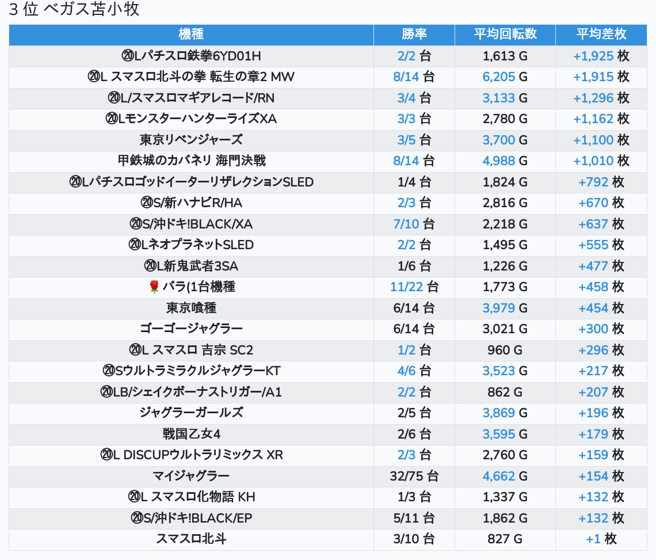Click the スマスロ北斗 row name

191,539
